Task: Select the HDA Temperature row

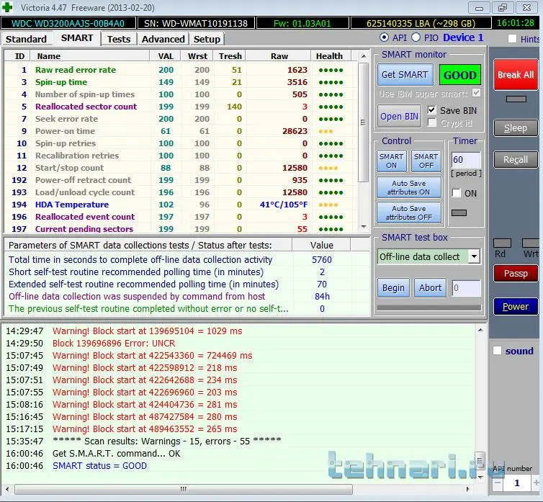Action: click(181, 205)
